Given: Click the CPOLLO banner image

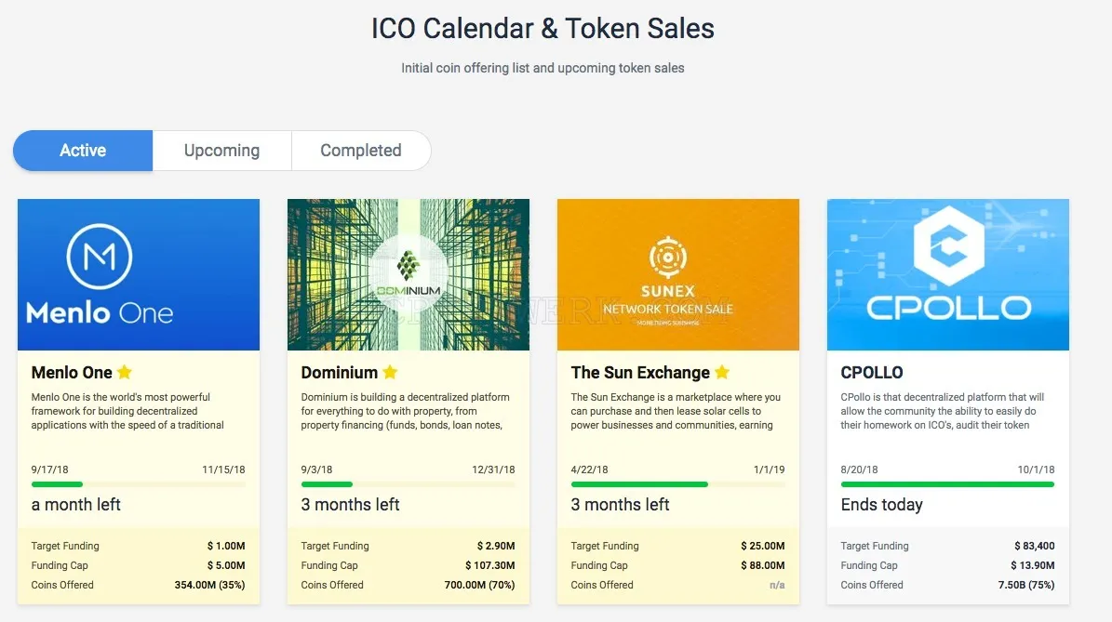Looking at the screenshot, I should pos(947,275).
